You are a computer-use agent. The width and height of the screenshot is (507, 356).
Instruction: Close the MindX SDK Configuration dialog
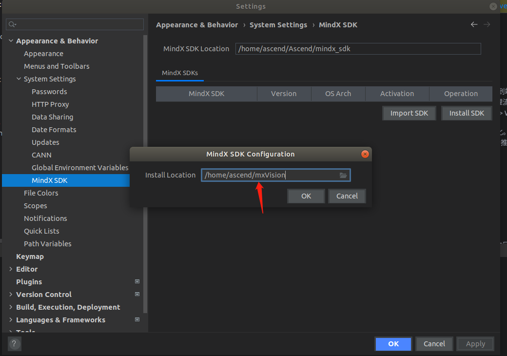365,154
